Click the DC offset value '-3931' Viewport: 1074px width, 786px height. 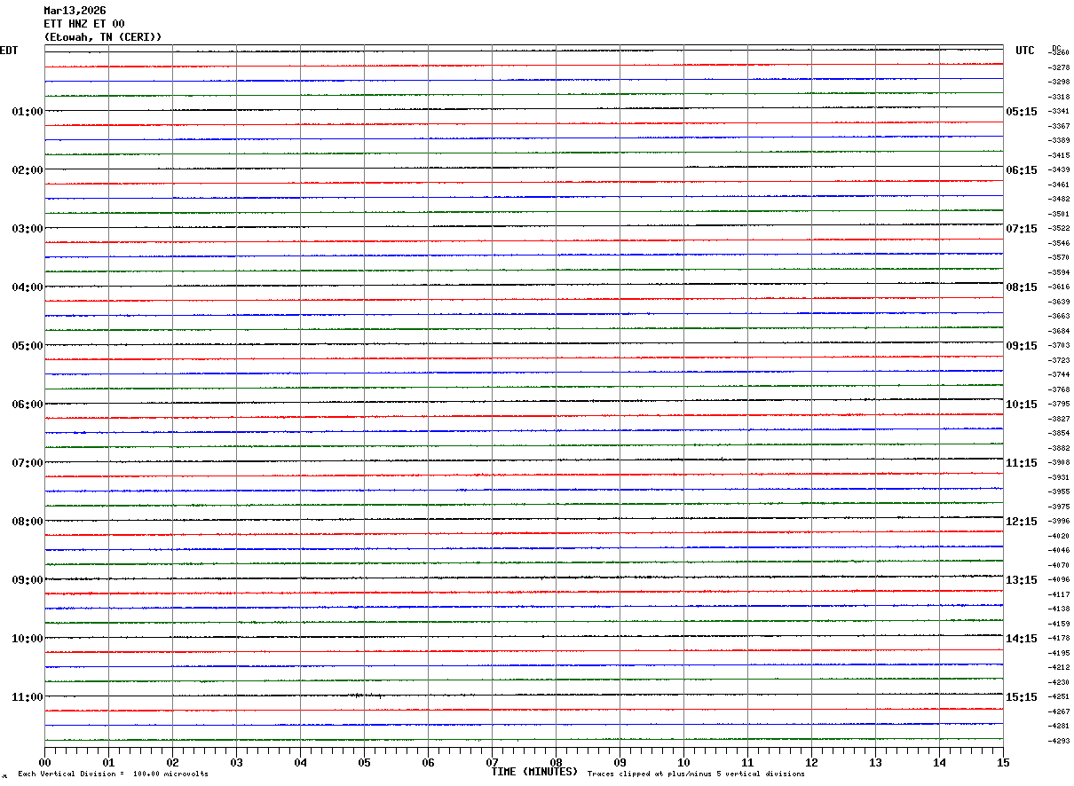1059,477
